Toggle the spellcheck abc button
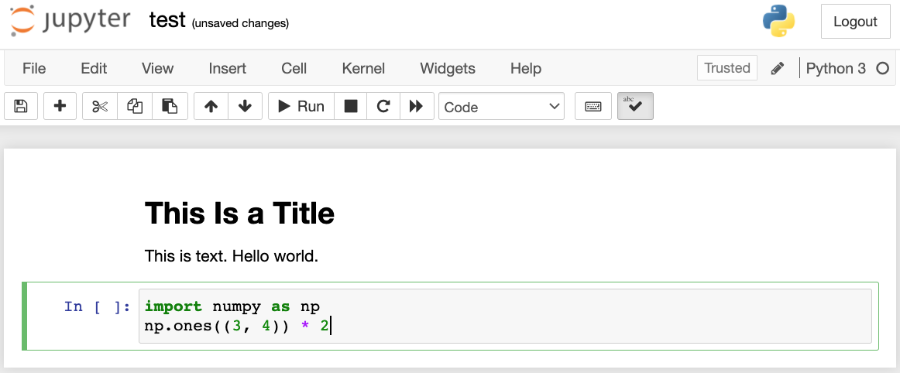 635,107
